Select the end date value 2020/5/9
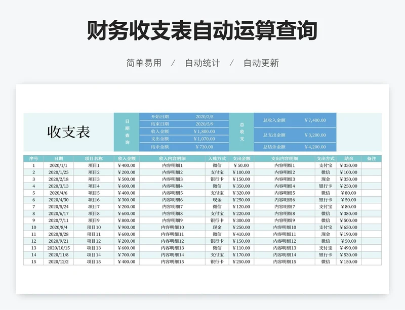This screenshot has width=405, height=310. tap(205, 124)
